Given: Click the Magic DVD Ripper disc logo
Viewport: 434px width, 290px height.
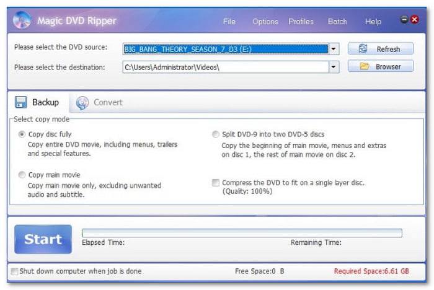Looking at the screenshot, I should click(x=22, y=20).
